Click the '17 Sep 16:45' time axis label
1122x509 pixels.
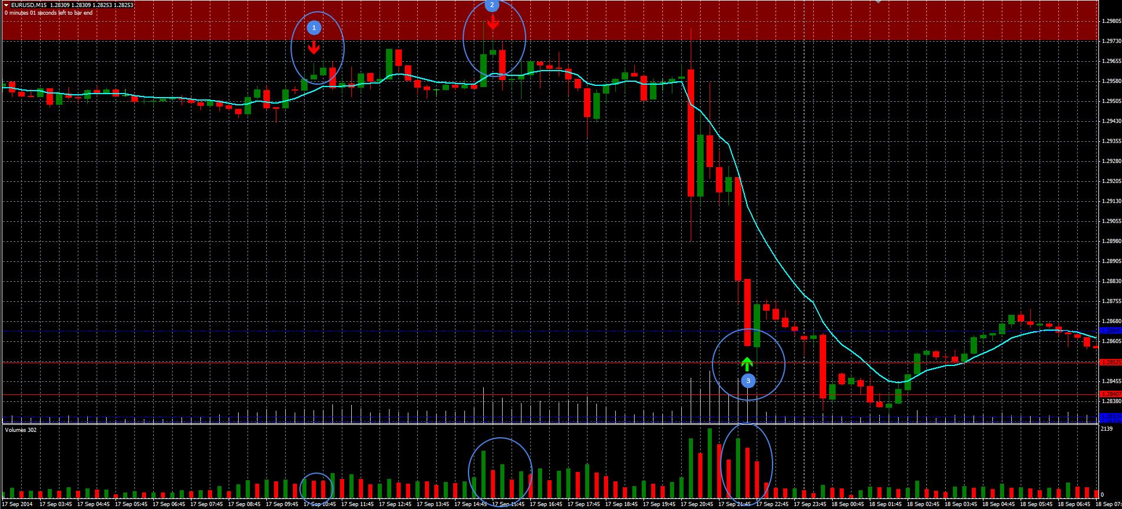[546, 504]
